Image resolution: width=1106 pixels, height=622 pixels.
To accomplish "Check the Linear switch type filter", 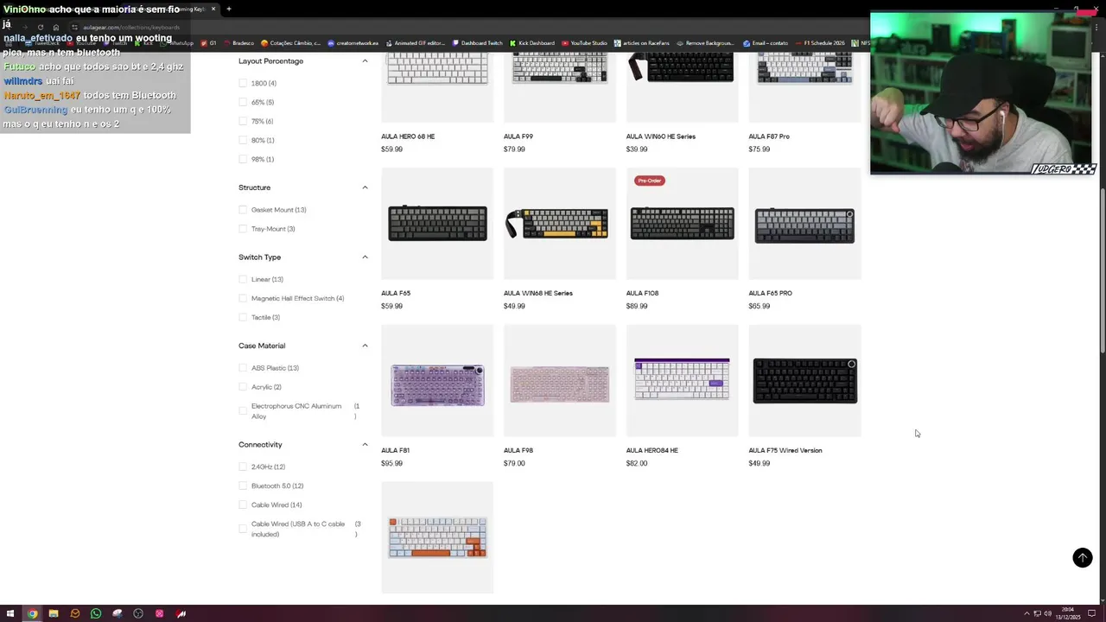I will point(243,279).
